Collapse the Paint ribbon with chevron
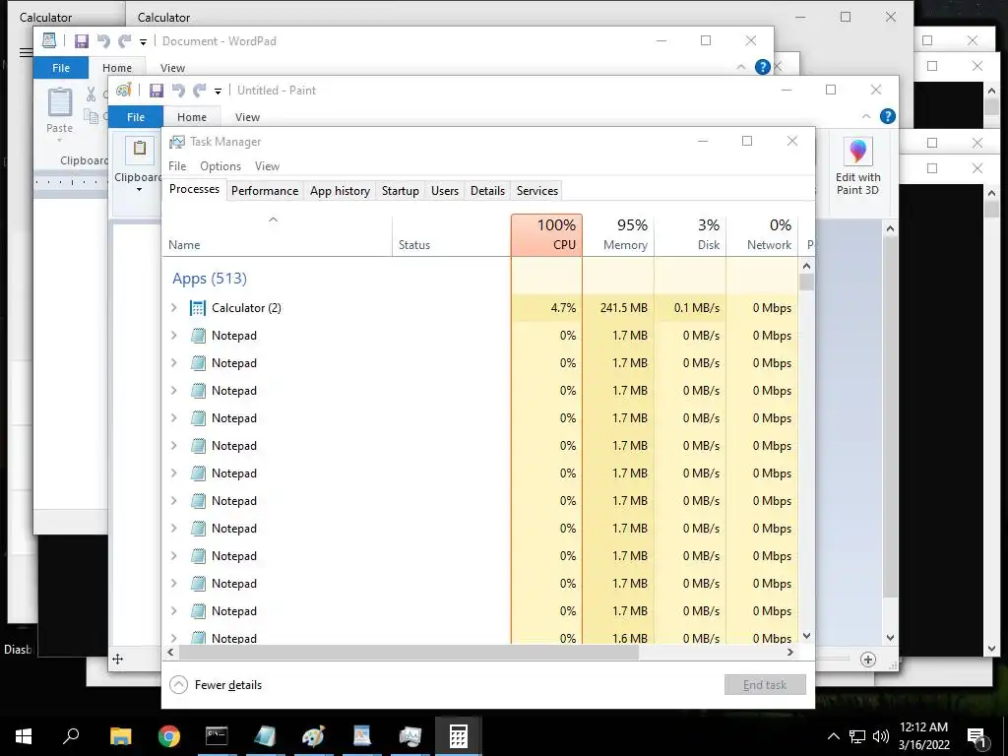This screenshot has height=756, width=1008. pos(866,116)
